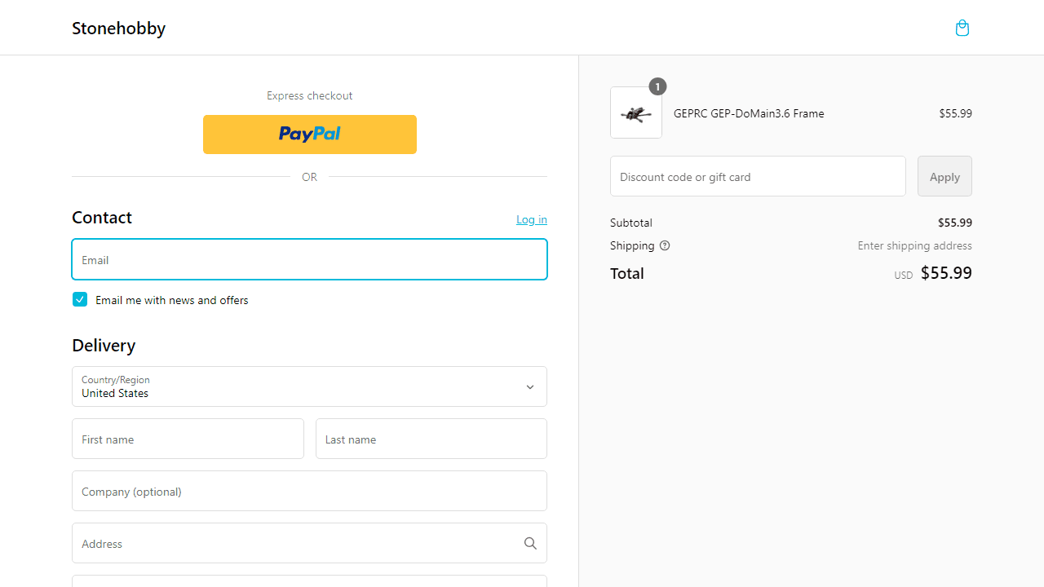
Task: Click the item quantity badge showing 1
Action: (x=657, y=86)
